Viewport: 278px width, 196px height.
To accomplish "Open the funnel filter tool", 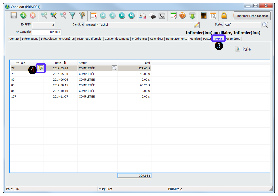I will point(73,16).
